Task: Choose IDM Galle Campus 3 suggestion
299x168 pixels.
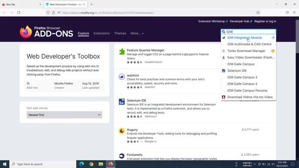Action: [x=249, y=77]
